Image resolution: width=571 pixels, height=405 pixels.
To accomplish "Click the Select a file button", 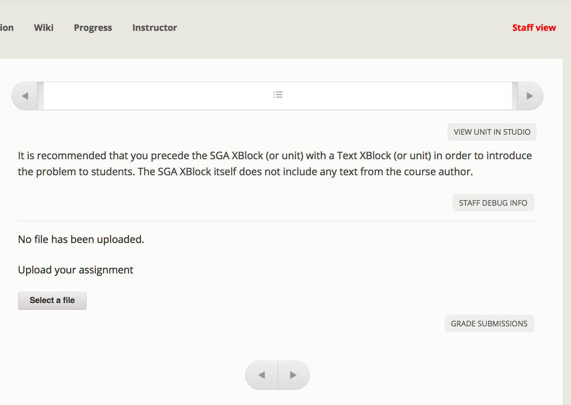I will 52,301.
